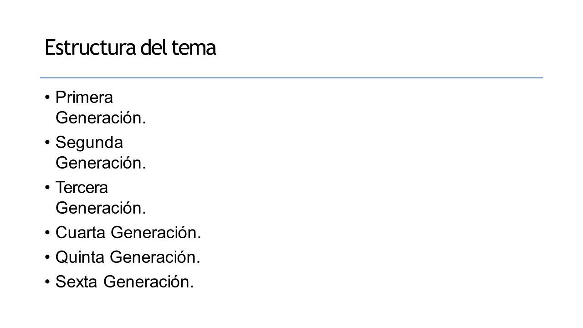Click the bullet dot before Quinta
The image size is (583, 328).
(47, 259)
